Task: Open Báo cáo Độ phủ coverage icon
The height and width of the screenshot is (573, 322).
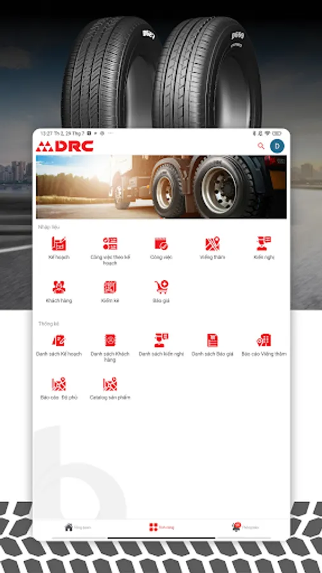Action: click(x=59, y=384)
